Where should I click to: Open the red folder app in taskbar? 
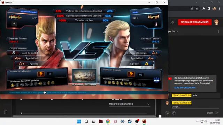point(101,122)
